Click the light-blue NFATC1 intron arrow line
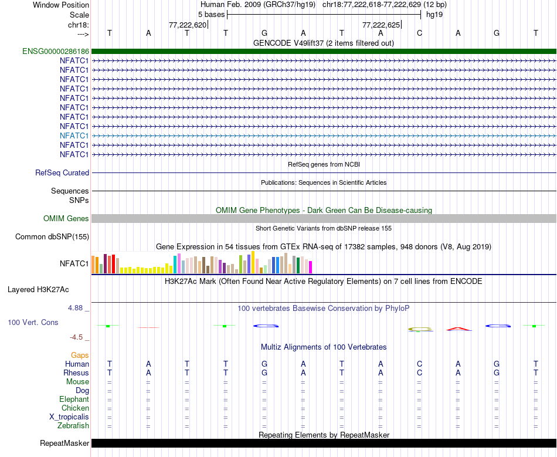Image resolution: width=557 pixels, height=457 pixels. point(324,136)
